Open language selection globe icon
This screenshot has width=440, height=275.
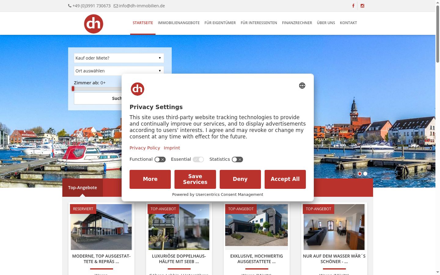click(302, 86)
